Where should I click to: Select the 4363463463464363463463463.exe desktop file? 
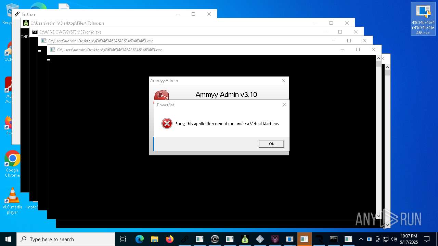pos(423,19)
